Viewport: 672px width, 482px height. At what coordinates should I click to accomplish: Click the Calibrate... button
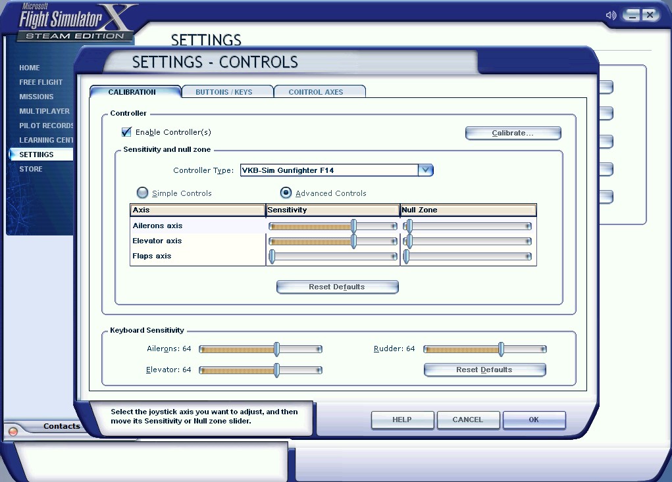tap(513, 133)
